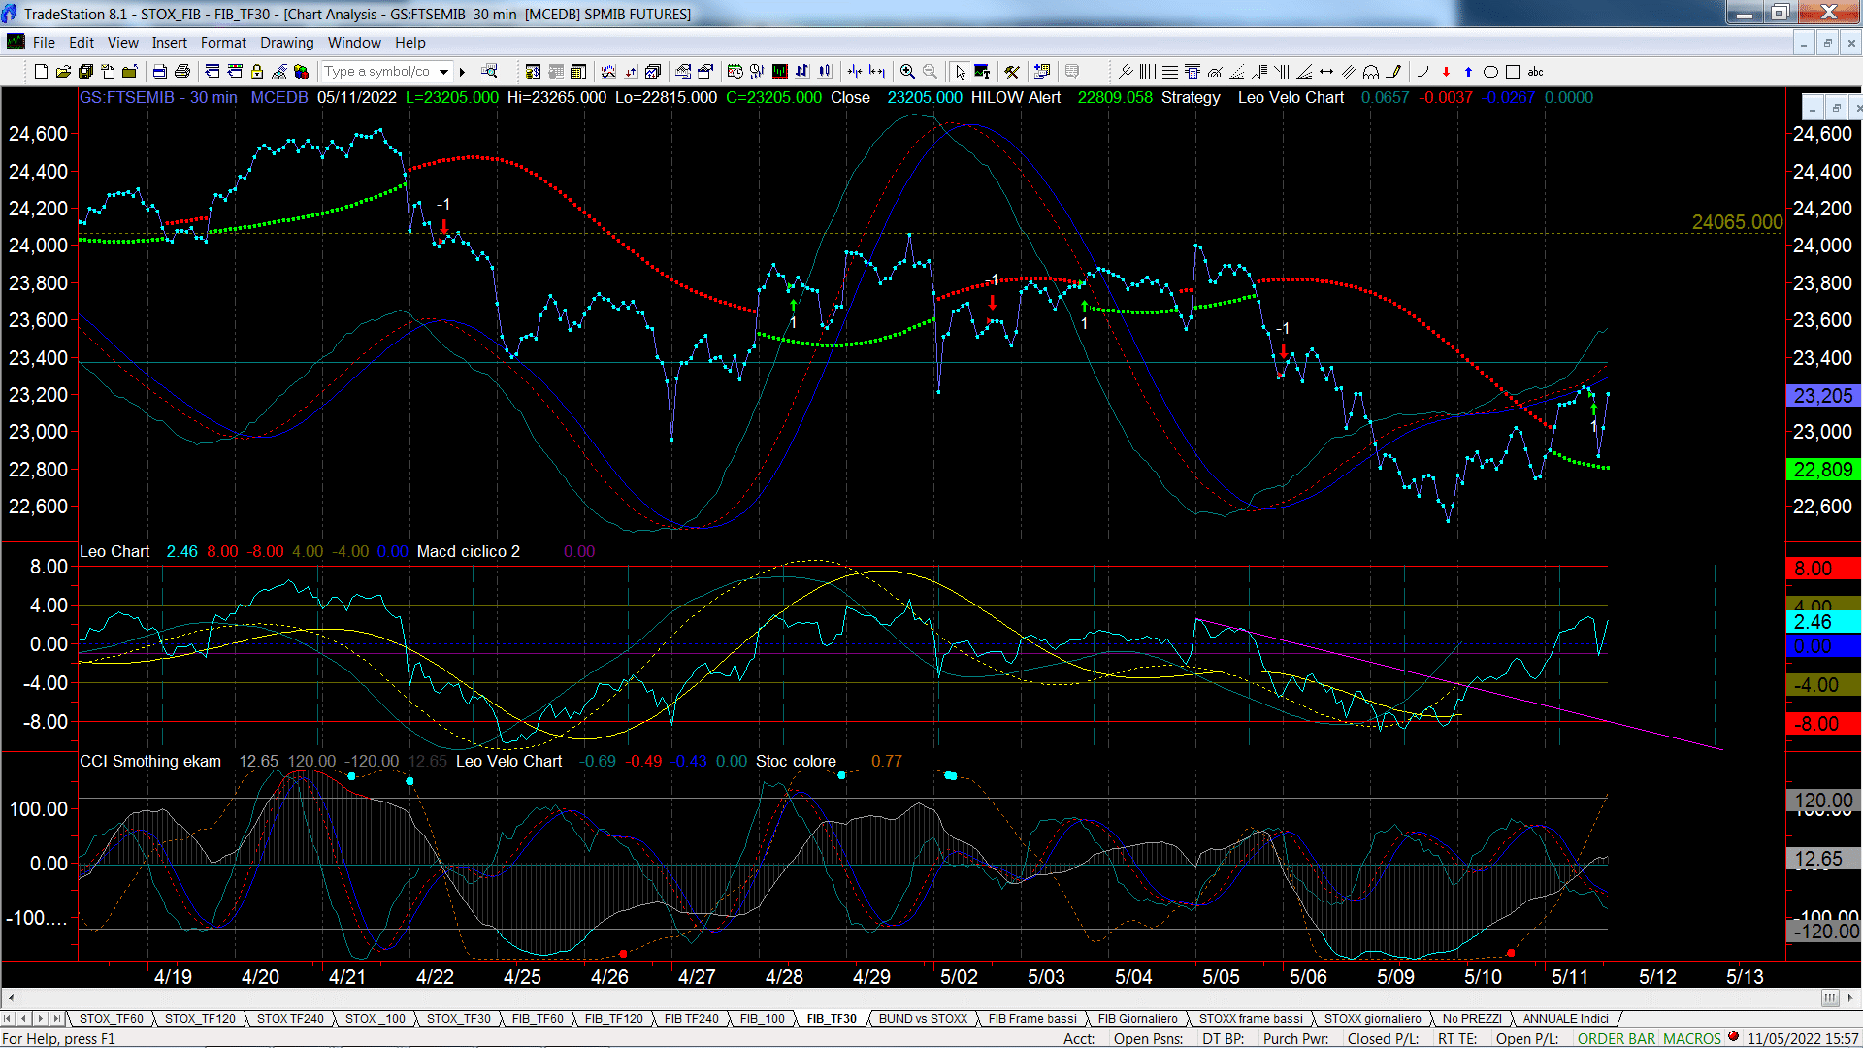Switch to the STOX_TF120 tab
The height and width of the screenshot is (1048, 1863).
click(x=200, y=1018)
